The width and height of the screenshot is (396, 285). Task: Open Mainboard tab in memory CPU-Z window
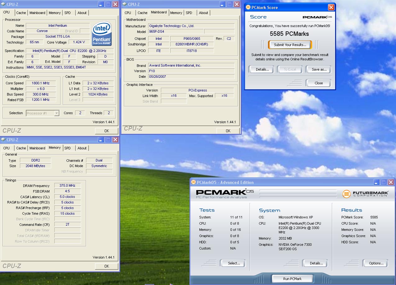click(x=37, y=148)
